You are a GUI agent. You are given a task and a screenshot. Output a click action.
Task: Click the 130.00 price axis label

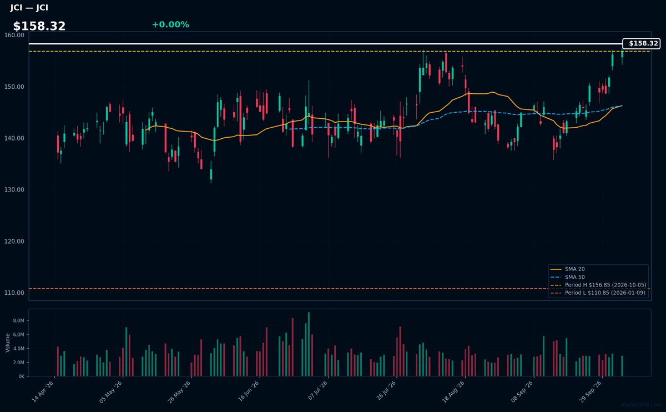(14, 190)
